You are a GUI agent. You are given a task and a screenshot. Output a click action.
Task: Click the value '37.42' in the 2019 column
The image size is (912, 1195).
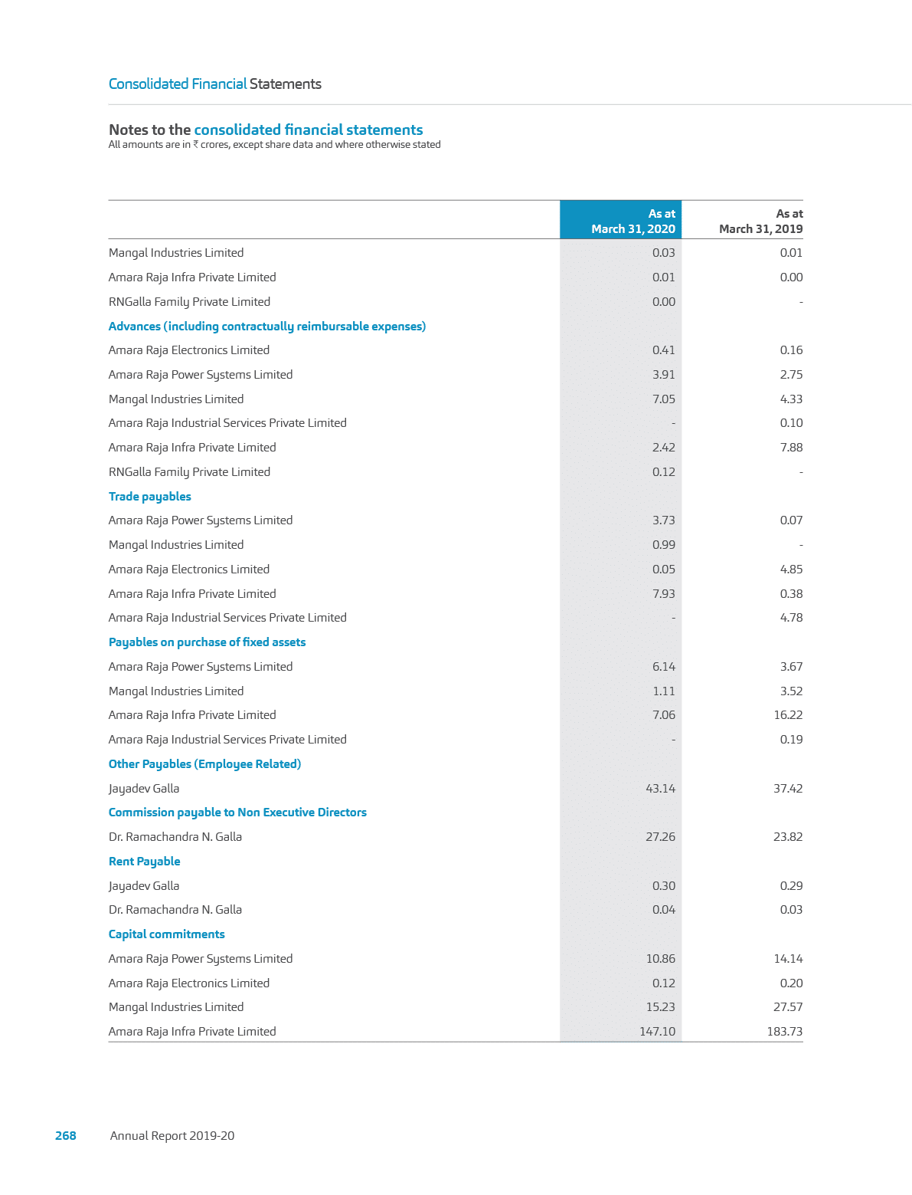(789, 789)
